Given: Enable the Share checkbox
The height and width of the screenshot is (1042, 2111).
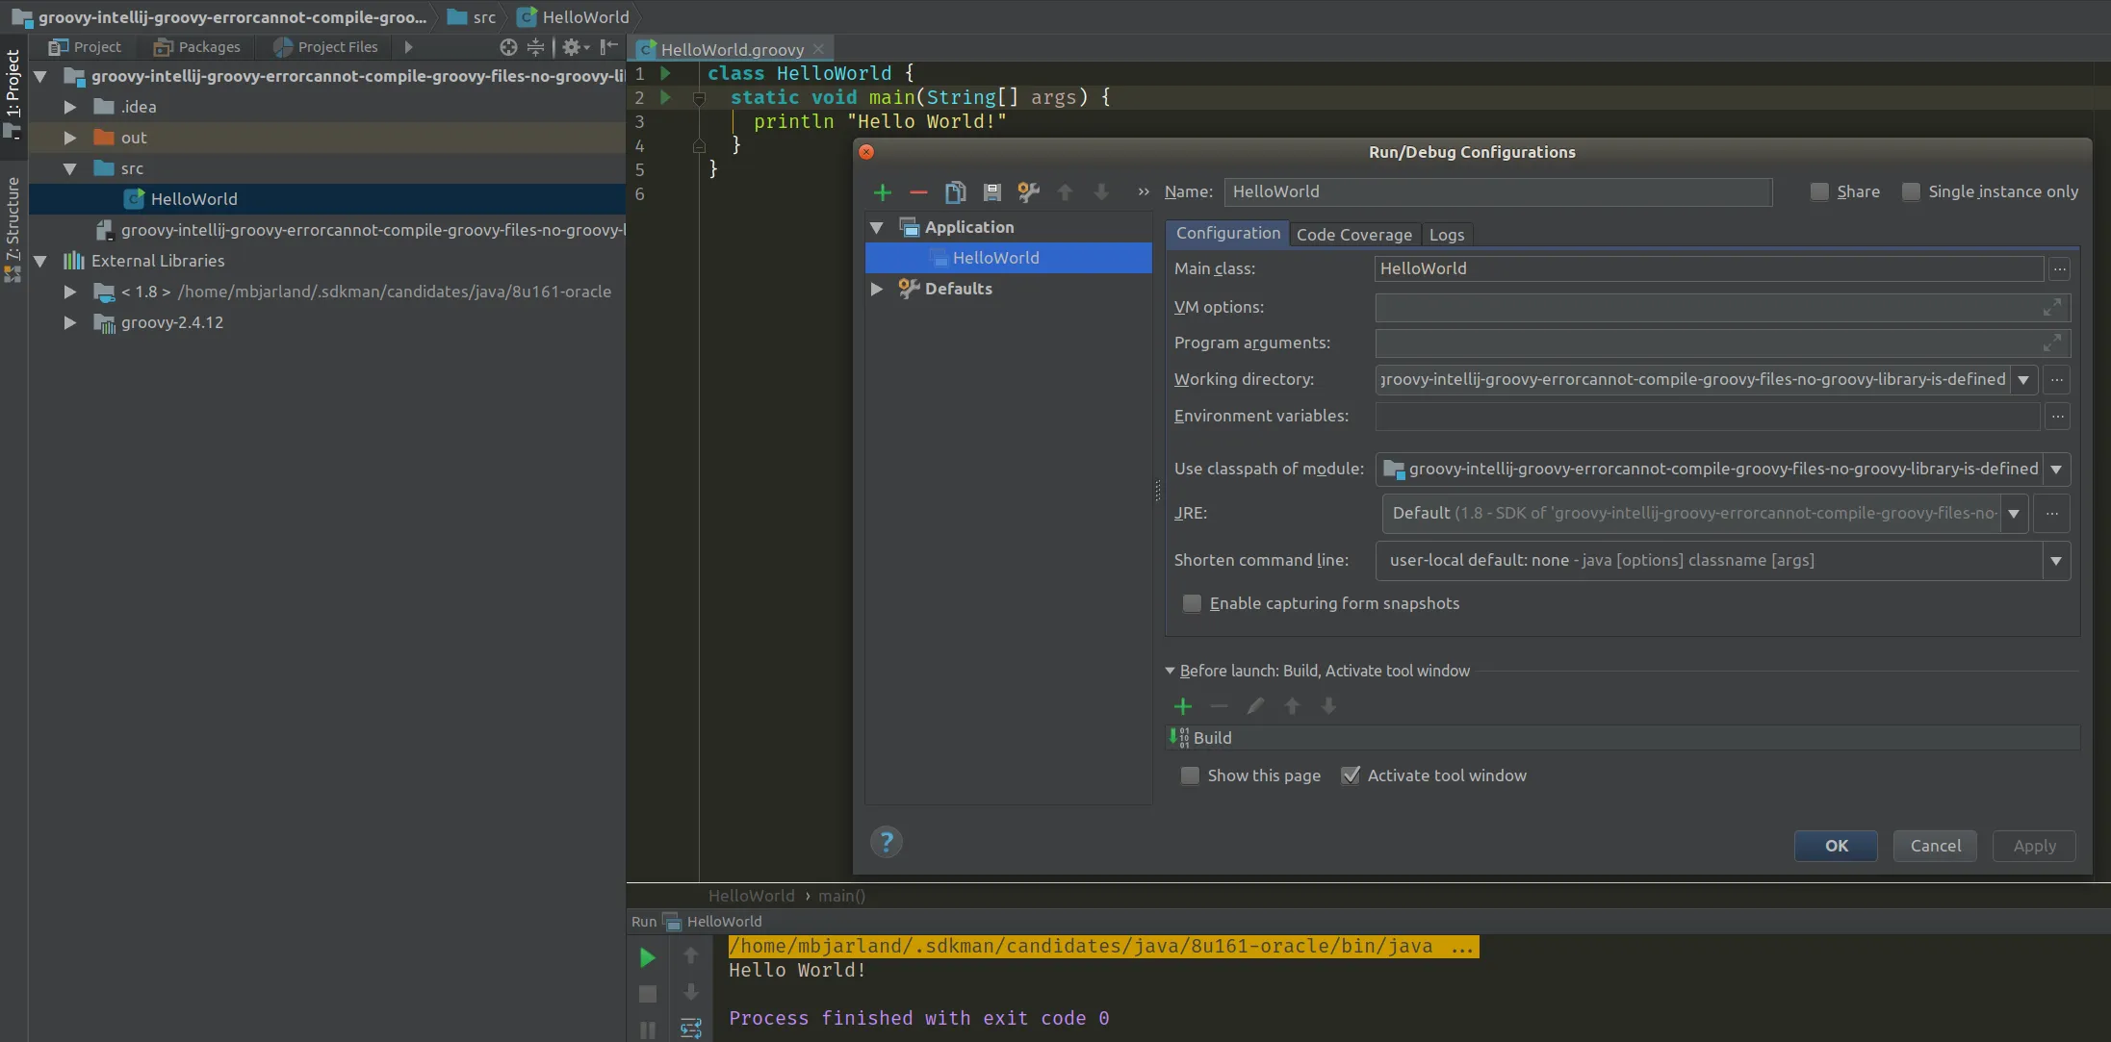Looking at the screenshot, I should 1819,191.
